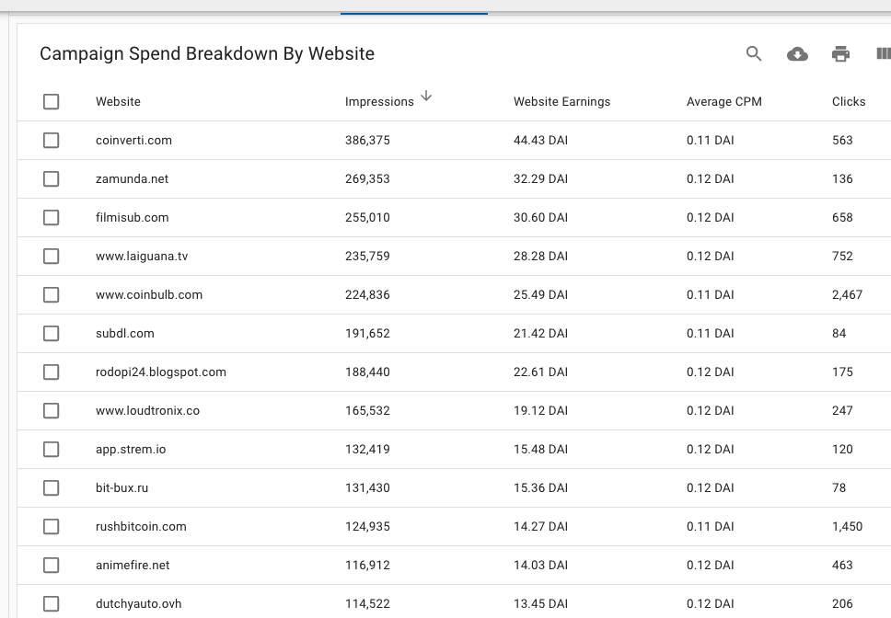Tick the animefire.net row checkbox
This screenshot has width=891, height=618.
(x=52, y=565)
